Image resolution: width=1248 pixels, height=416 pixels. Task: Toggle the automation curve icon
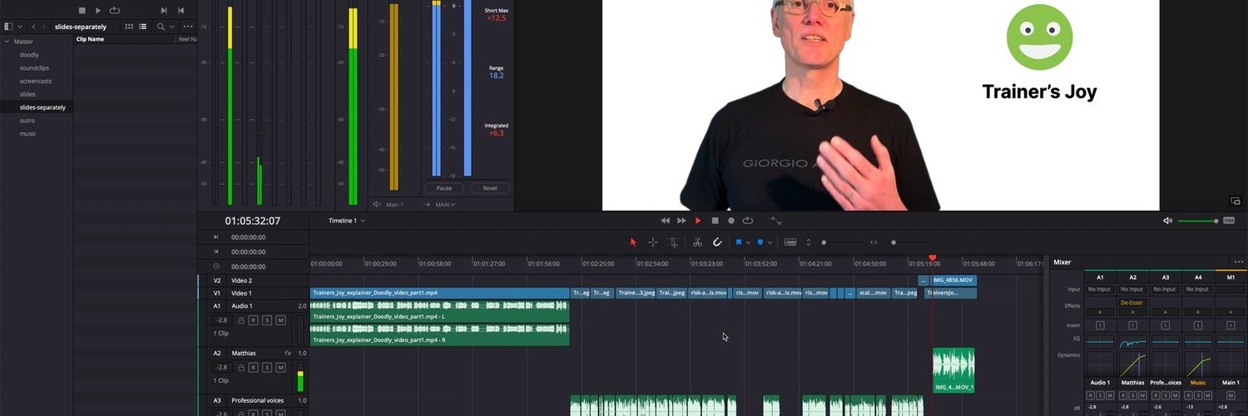[x=775, y=220]
